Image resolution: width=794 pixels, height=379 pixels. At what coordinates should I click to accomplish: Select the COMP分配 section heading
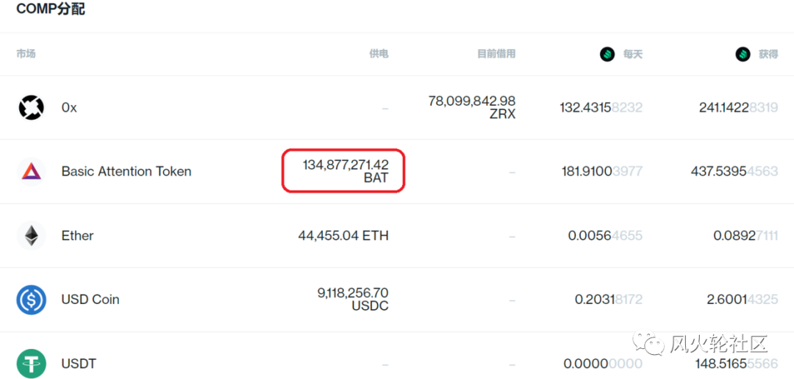[x=51, y=10]
